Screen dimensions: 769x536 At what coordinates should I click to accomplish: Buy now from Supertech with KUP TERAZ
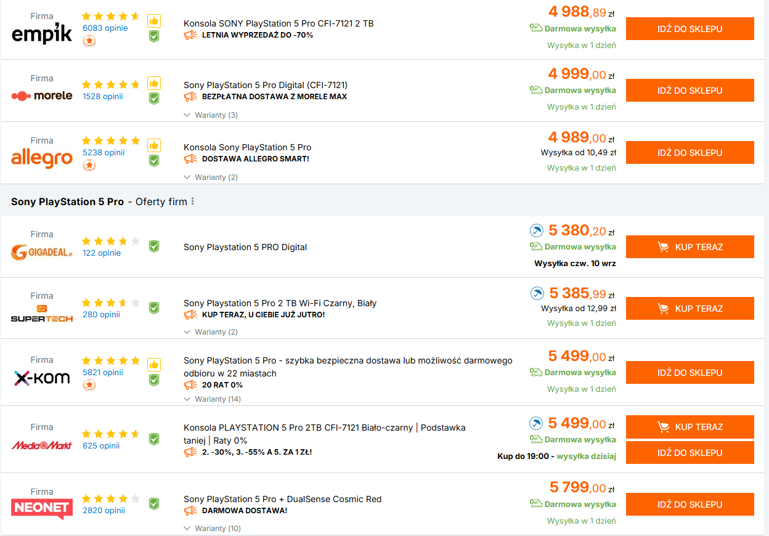(690, 309)
